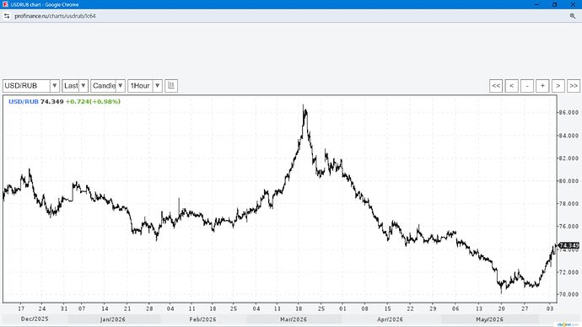Screen dimensions: 582x327
Task: Click the Mar/2026 month label
Action: 294,319
